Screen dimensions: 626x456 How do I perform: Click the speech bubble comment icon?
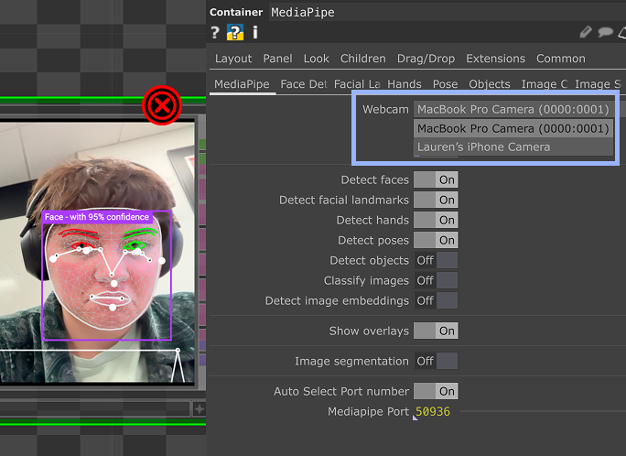pyautogui.click(x=605, y=32)
